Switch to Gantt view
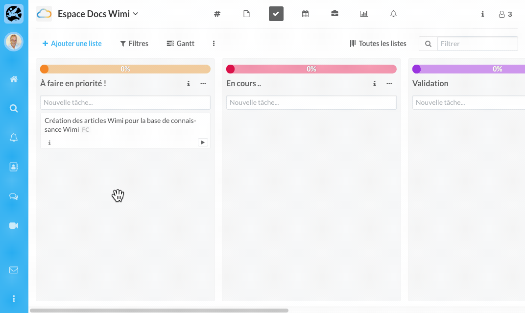Viewport: 525px width, 313px height. point(181,44)
